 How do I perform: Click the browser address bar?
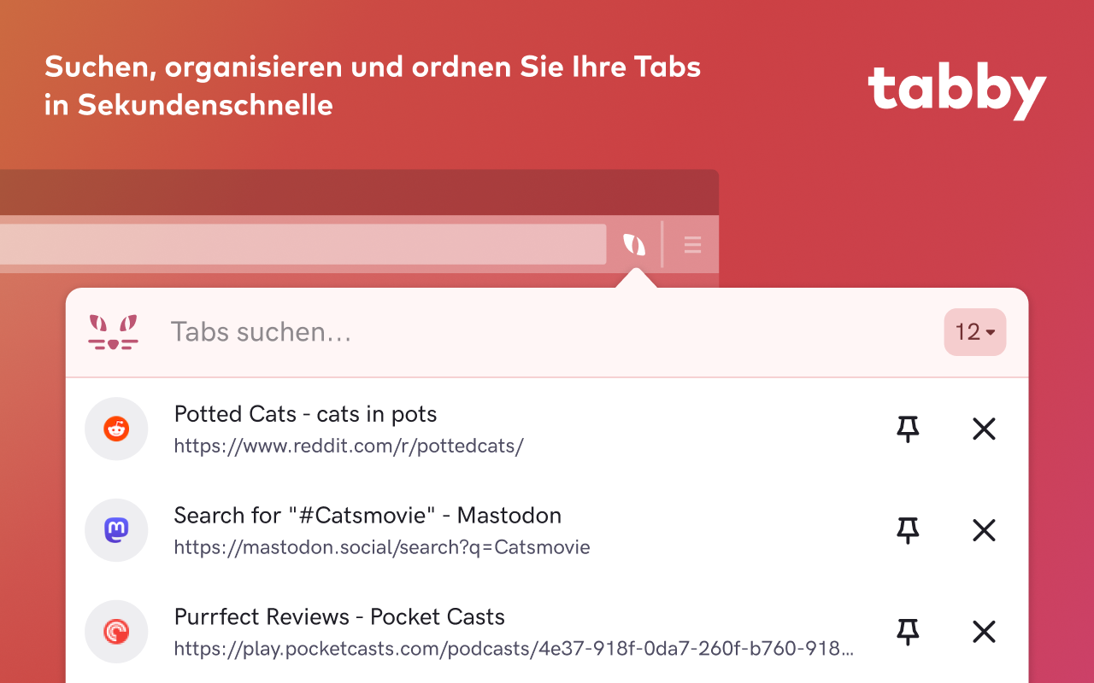[x=299, y=244]
